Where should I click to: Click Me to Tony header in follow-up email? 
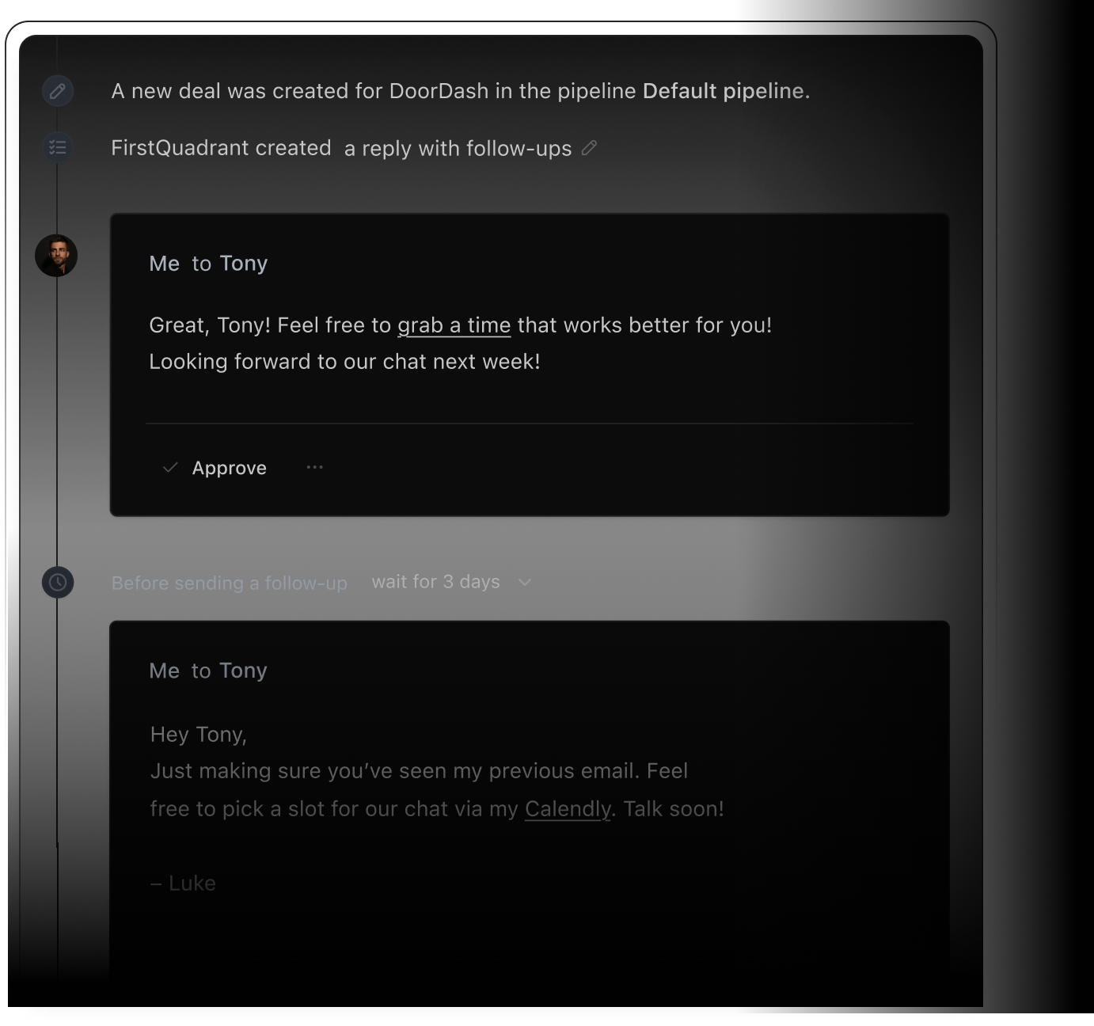point(208,671)
